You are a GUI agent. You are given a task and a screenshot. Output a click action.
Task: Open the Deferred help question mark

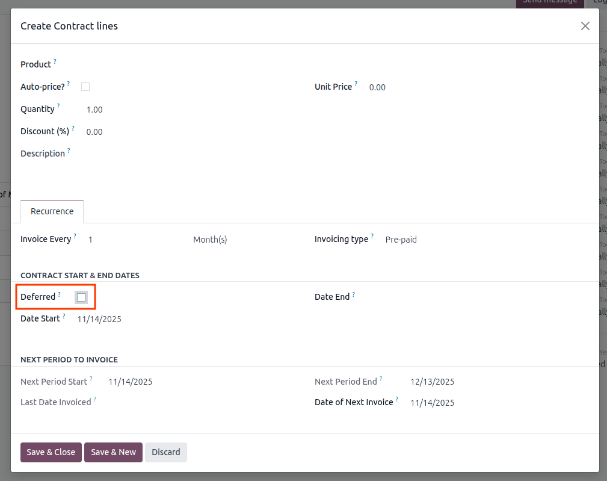(x=59, y=294)
